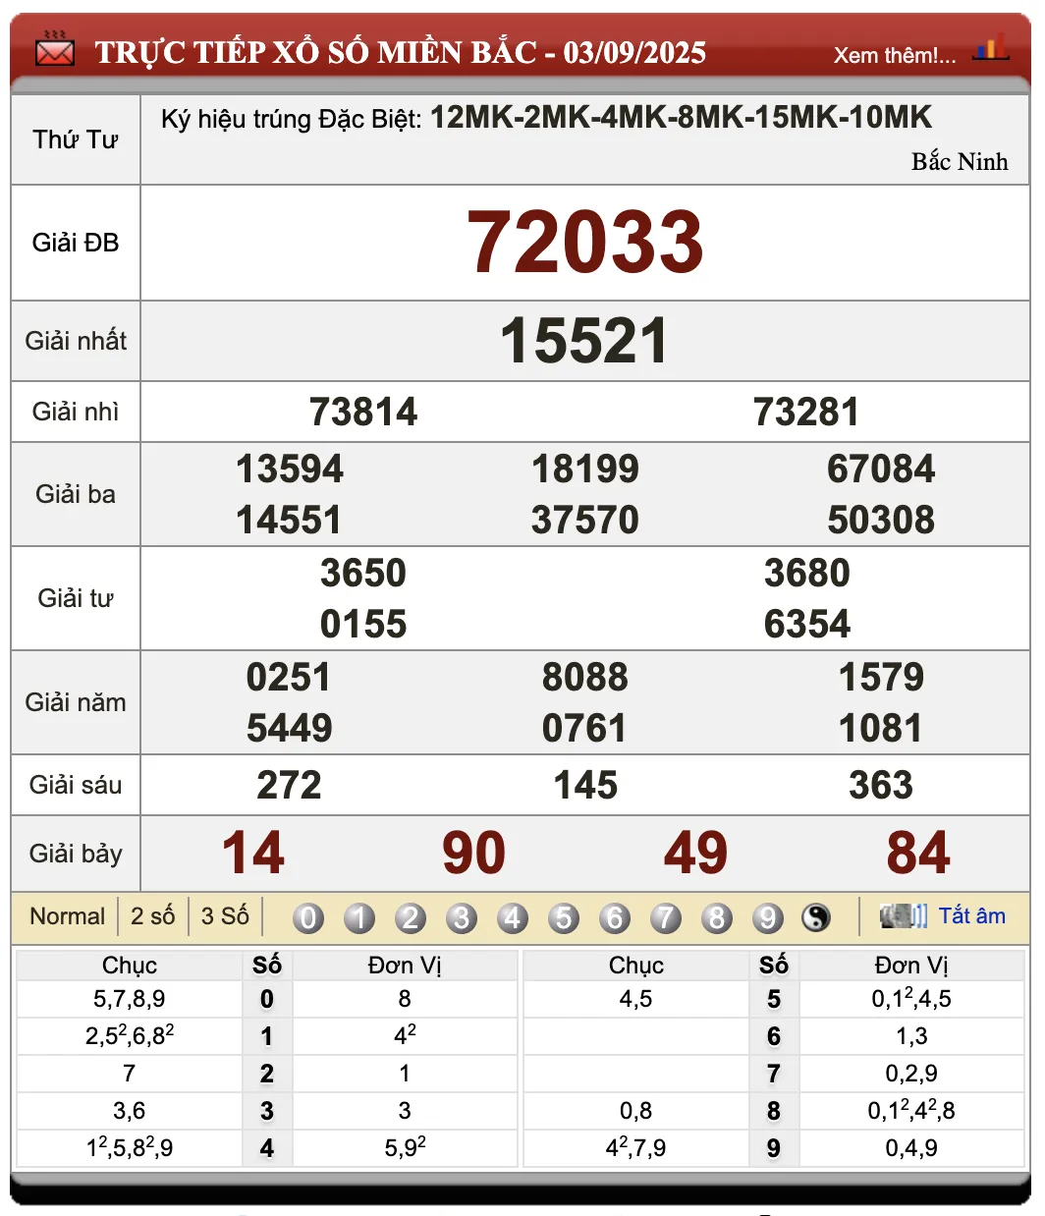Viewport: 1045px width, 1216px height.
Task: Toggle sound off with Tắt âm
Action: (973, 915)
